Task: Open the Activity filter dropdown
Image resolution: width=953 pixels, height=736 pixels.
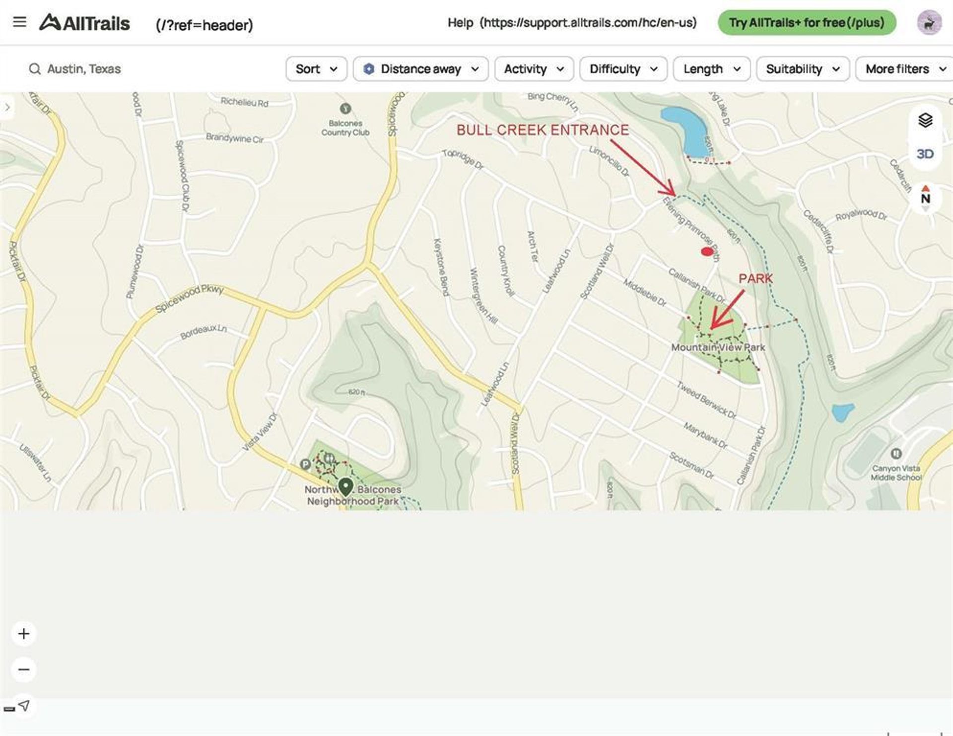Action: 534,69
